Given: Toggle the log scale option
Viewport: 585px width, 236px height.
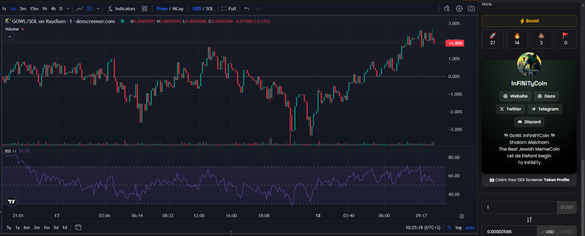Looking at the screenshot, I should pyautogui.click(x=458, y=227).
